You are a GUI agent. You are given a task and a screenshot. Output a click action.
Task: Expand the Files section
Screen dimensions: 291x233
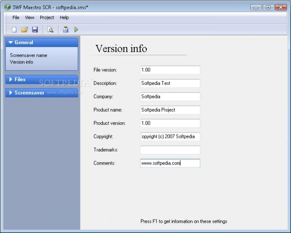[x=42, y=79]
